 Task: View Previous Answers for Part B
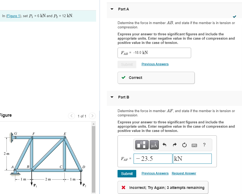(x=155, y=173)
